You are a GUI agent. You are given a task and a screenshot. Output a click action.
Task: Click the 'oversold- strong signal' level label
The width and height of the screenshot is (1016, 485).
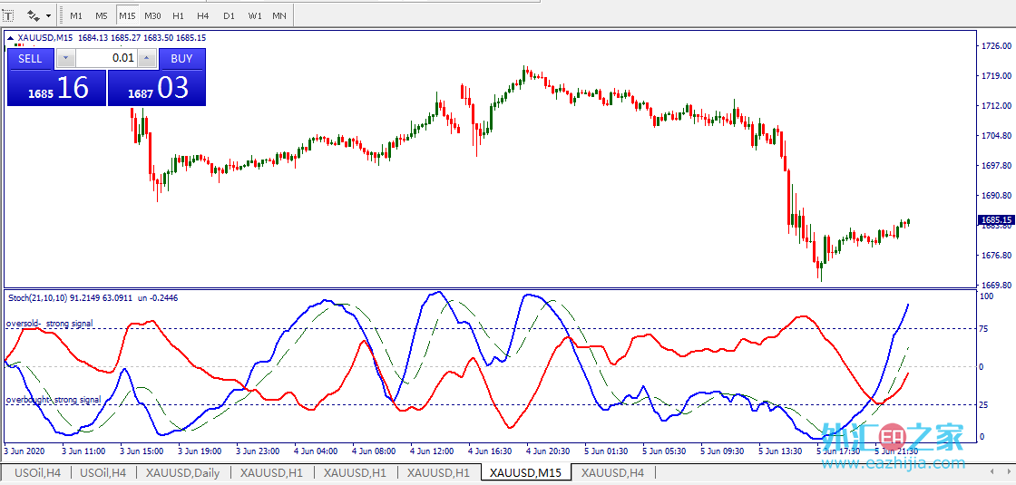pyautogui.click(x=49, y=323)
